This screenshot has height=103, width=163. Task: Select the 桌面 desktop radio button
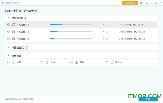pyautogui.click(x=8, y=62)
